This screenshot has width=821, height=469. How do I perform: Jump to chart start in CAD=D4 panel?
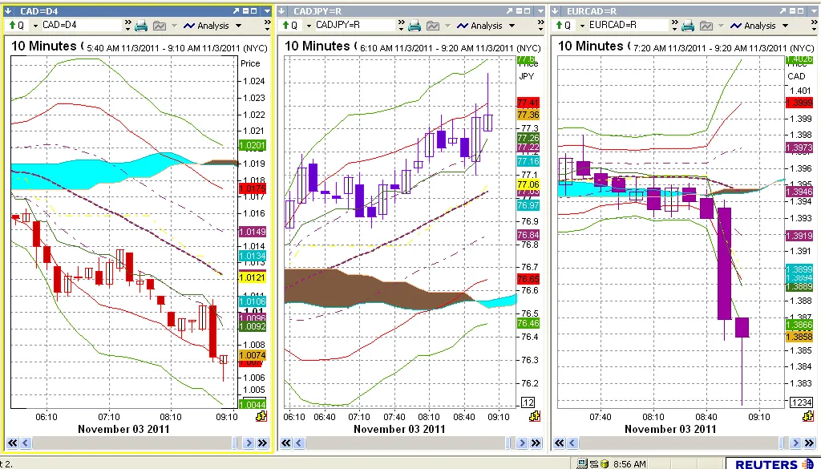(12, 443)
